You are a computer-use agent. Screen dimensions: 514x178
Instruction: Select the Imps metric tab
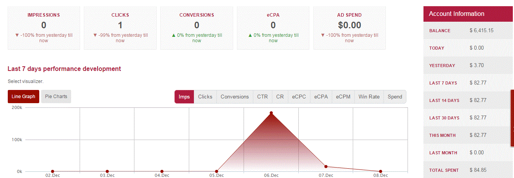coord(184,97)
